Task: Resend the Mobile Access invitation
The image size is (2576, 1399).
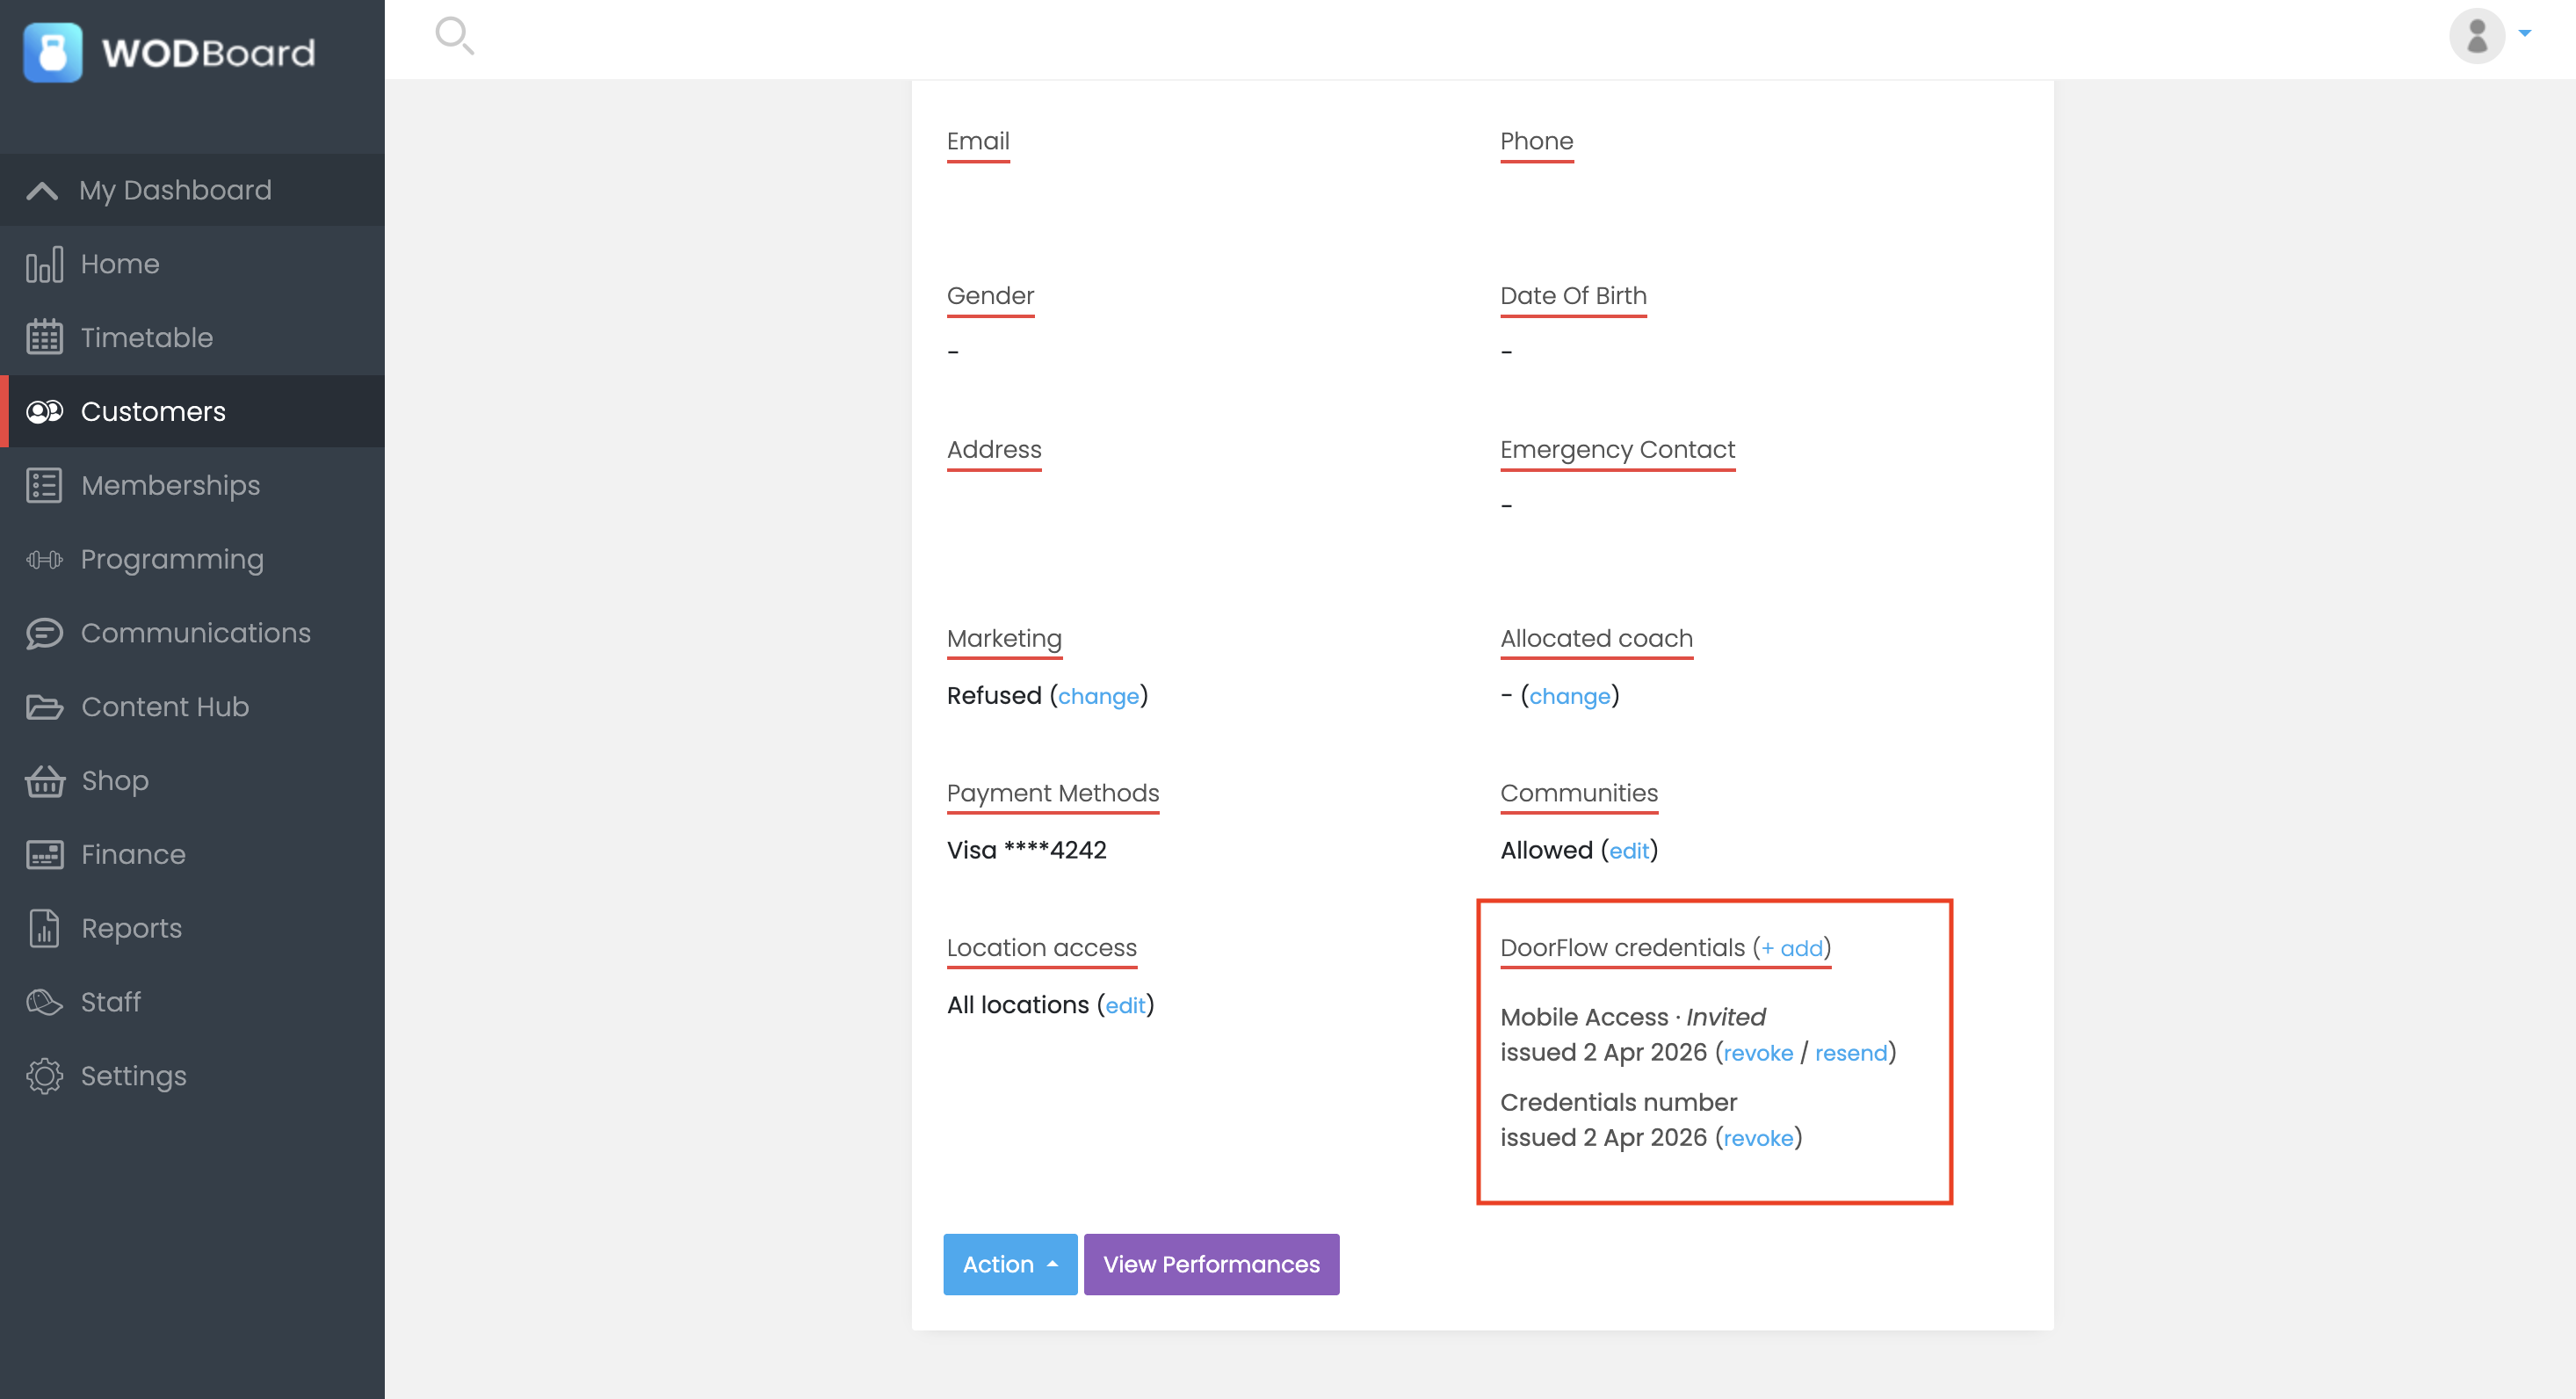Action: click(x=1850, y=1053)
